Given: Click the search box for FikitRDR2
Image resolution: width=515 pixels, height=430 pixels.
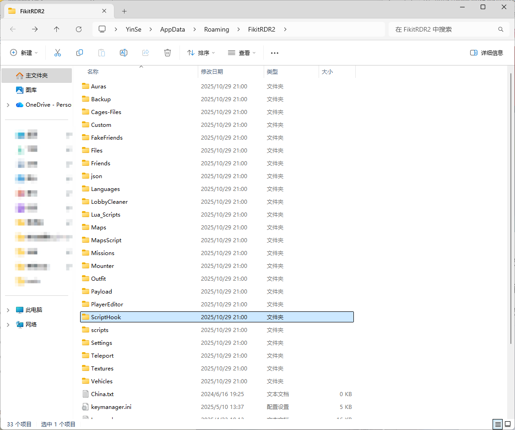Looking at the screenshot, I should (x=444, y=29).
